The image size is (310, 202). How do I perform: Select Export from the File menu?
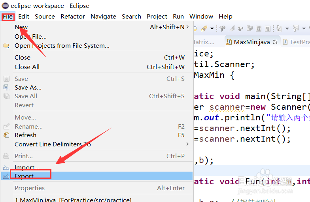(24, 176)
